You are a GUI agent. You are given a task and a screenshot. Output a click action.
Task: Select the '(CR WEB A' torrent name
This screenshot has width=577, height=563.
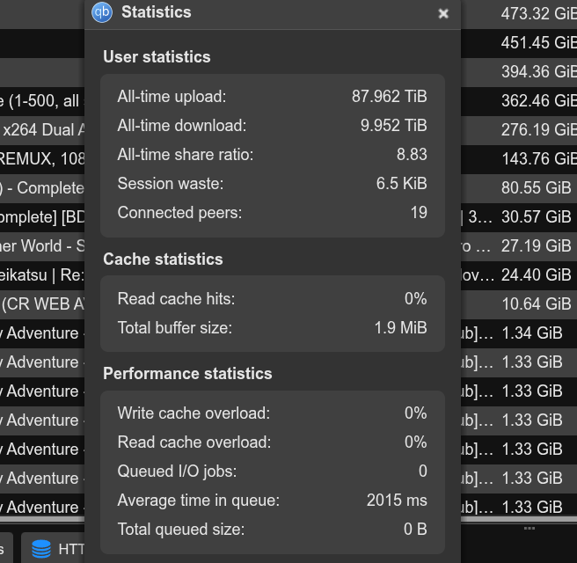point(43,304)
